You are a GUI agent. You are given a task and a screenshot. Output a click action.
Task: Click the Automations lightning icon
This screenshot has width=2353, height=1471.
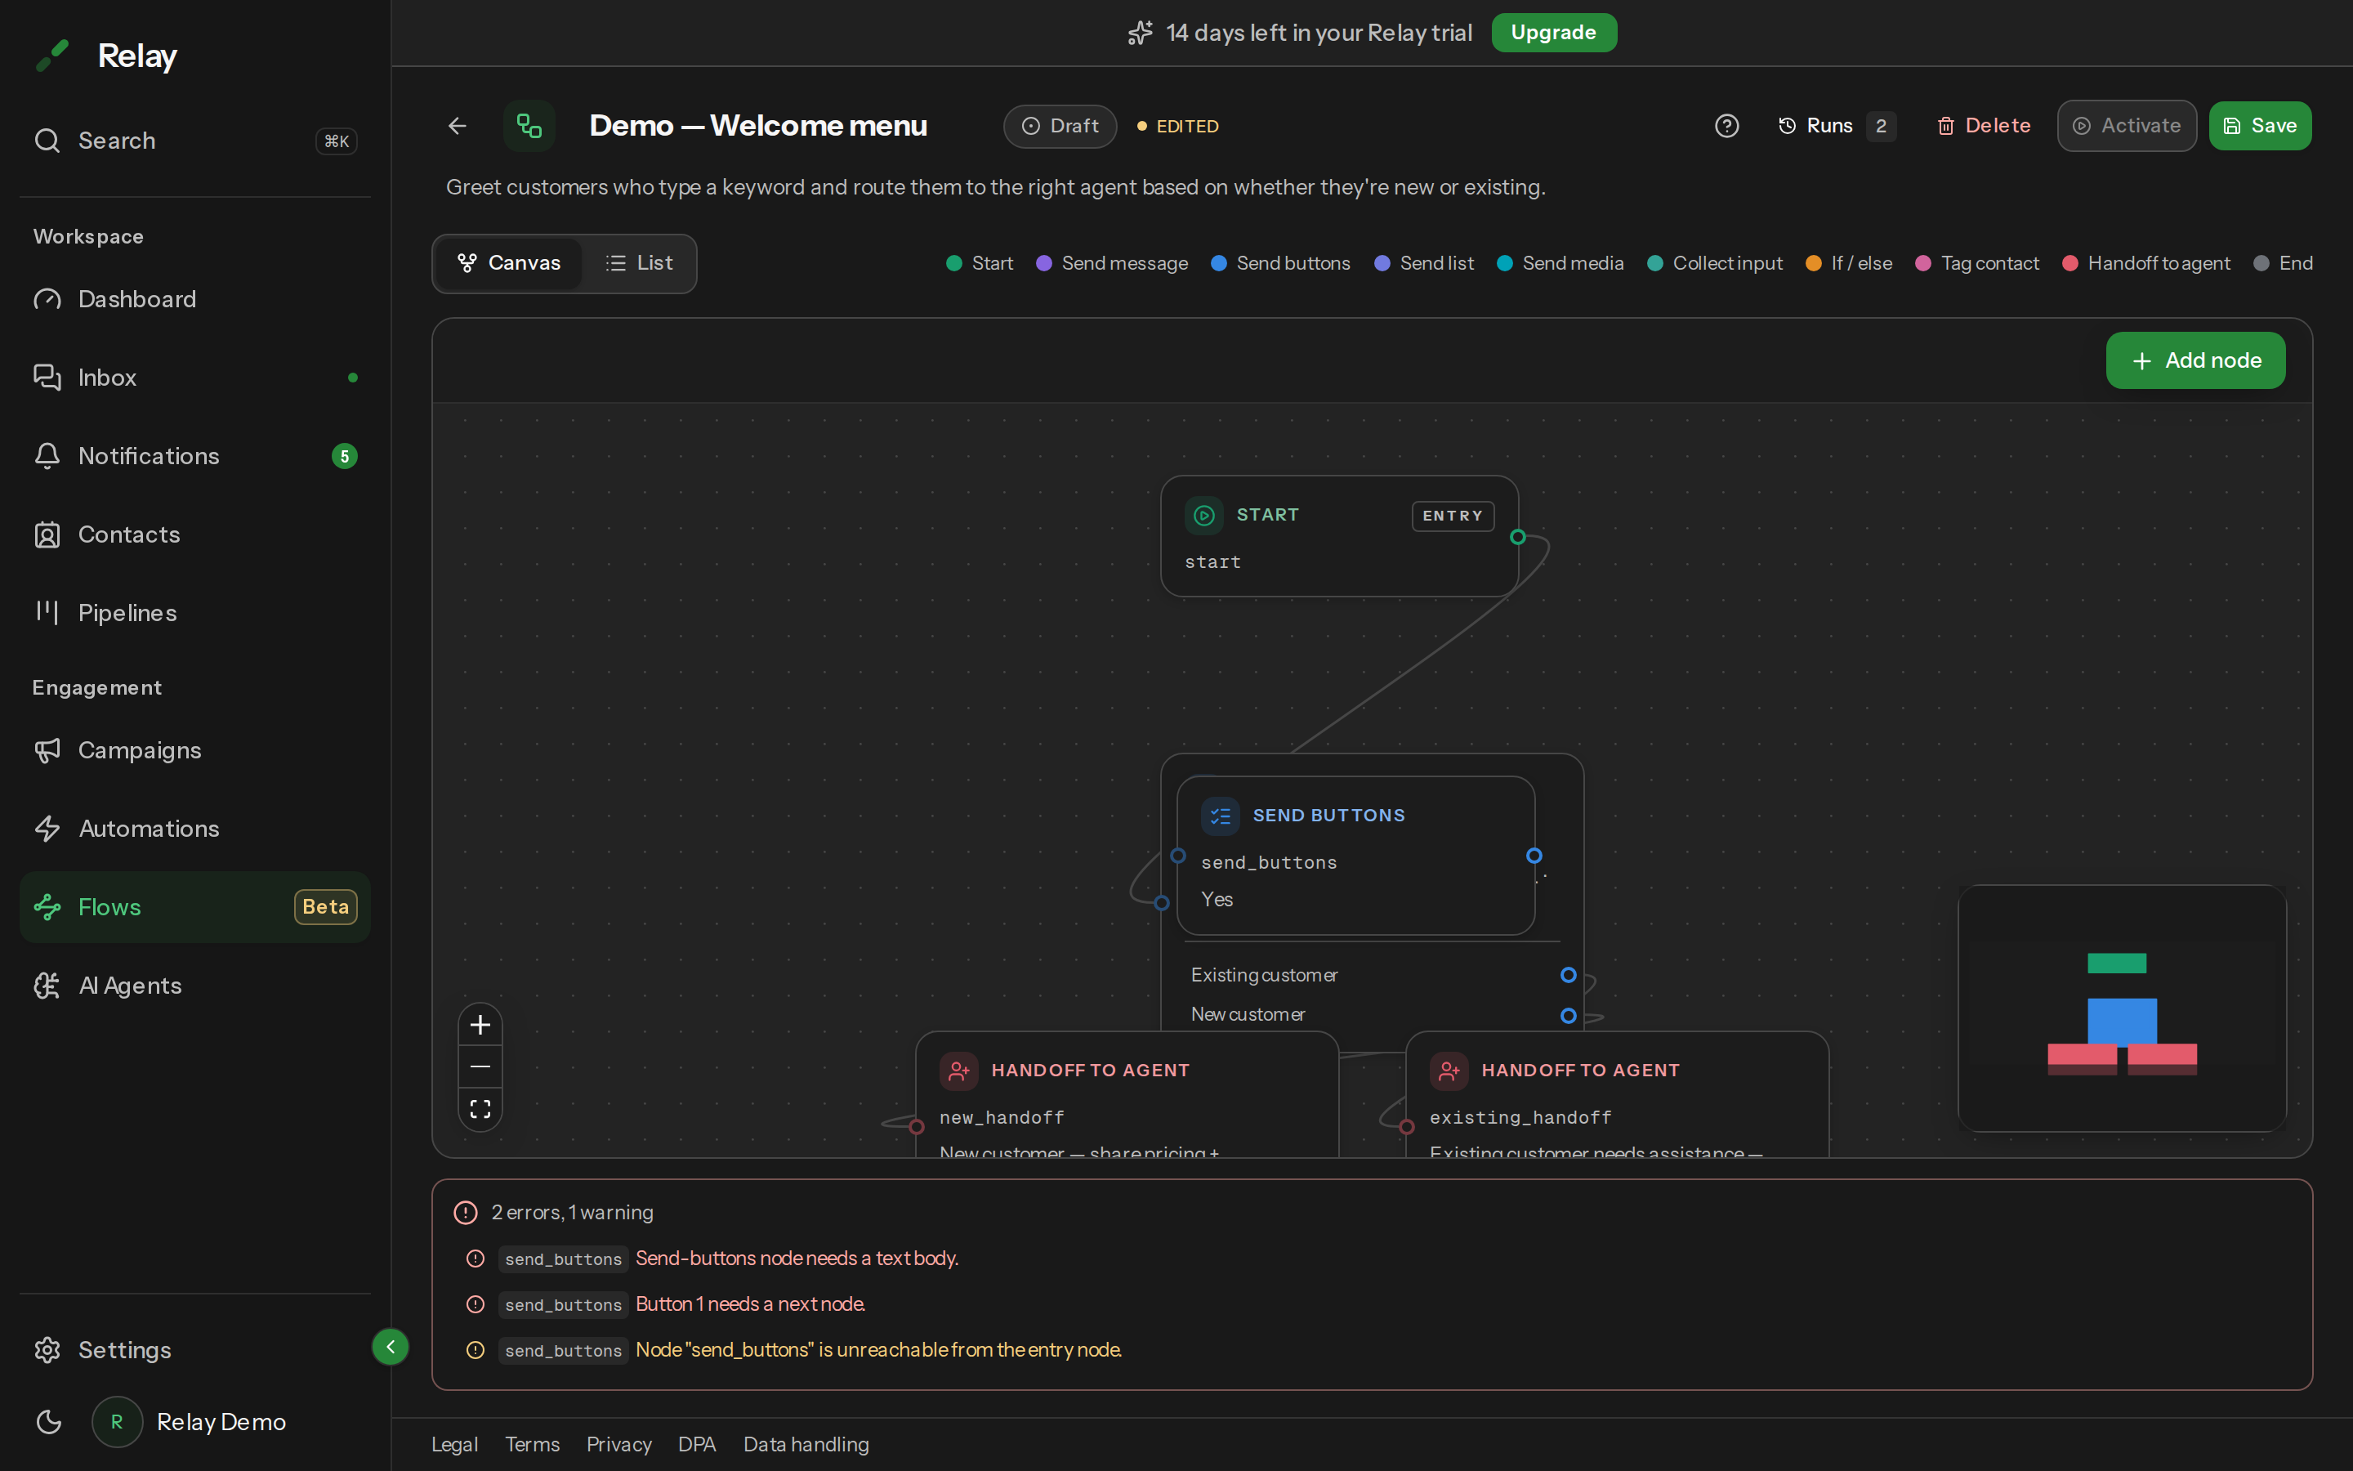[x=47, y=829]
